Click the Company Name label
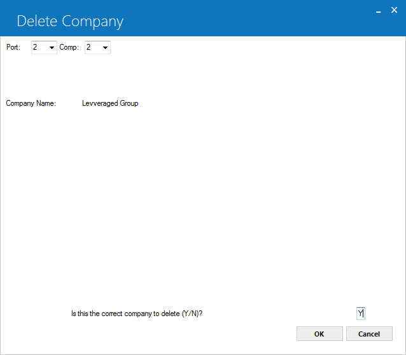The height and width of the screenshot is (355, 406). click(31, 103)
